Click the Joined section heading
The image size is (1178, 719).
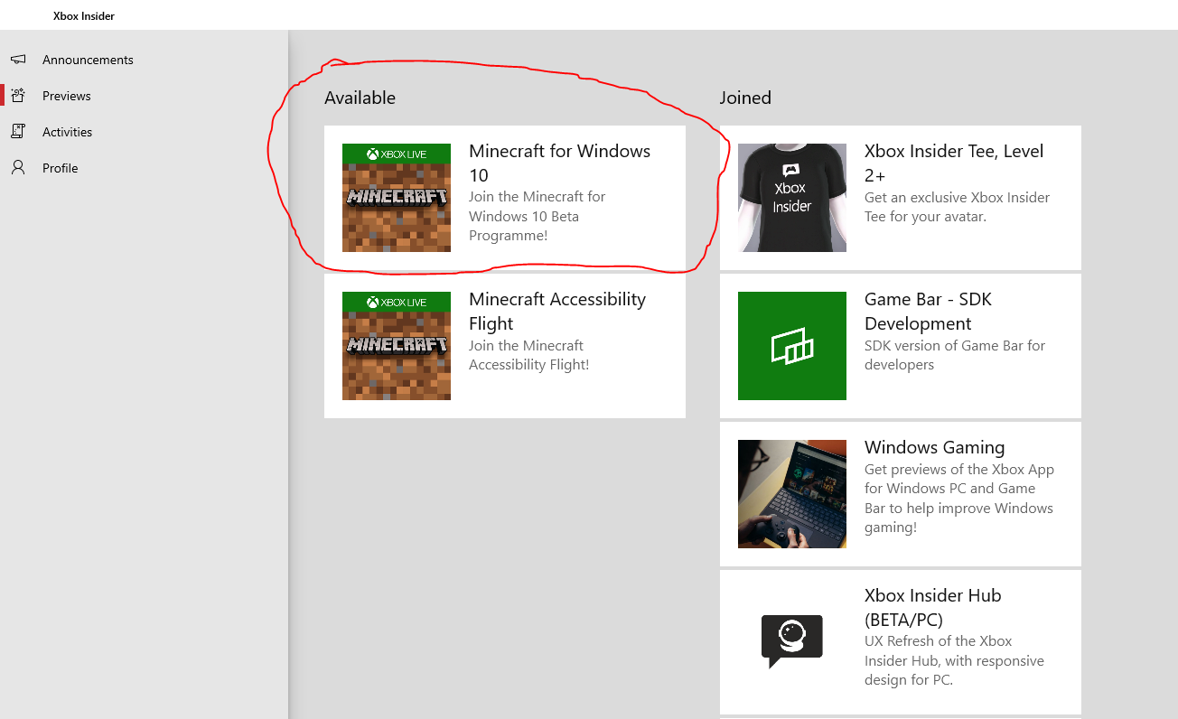pyautogui.click(x=745, y=98)
